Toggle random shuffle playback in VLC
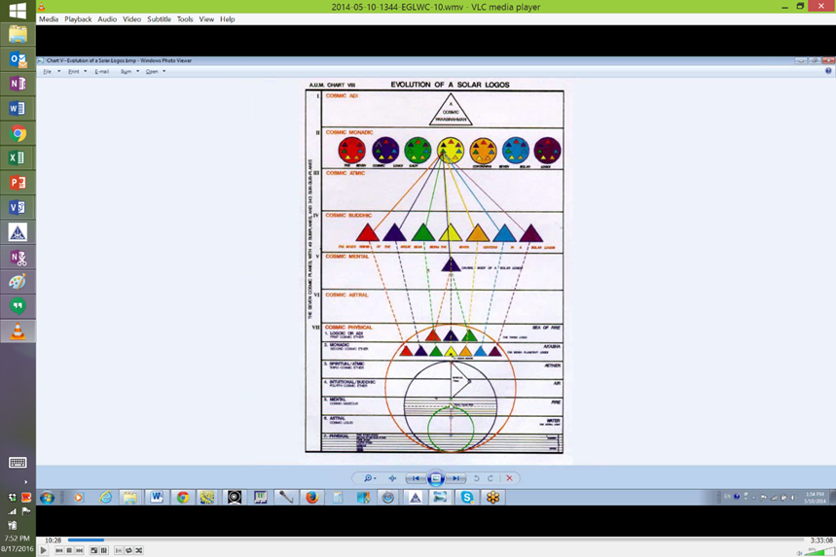Image resolution: width=836 pixels, height=557 pixels. tap(138, 550)
